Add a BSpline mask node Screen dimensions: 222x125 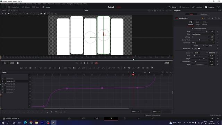(104, 68)
